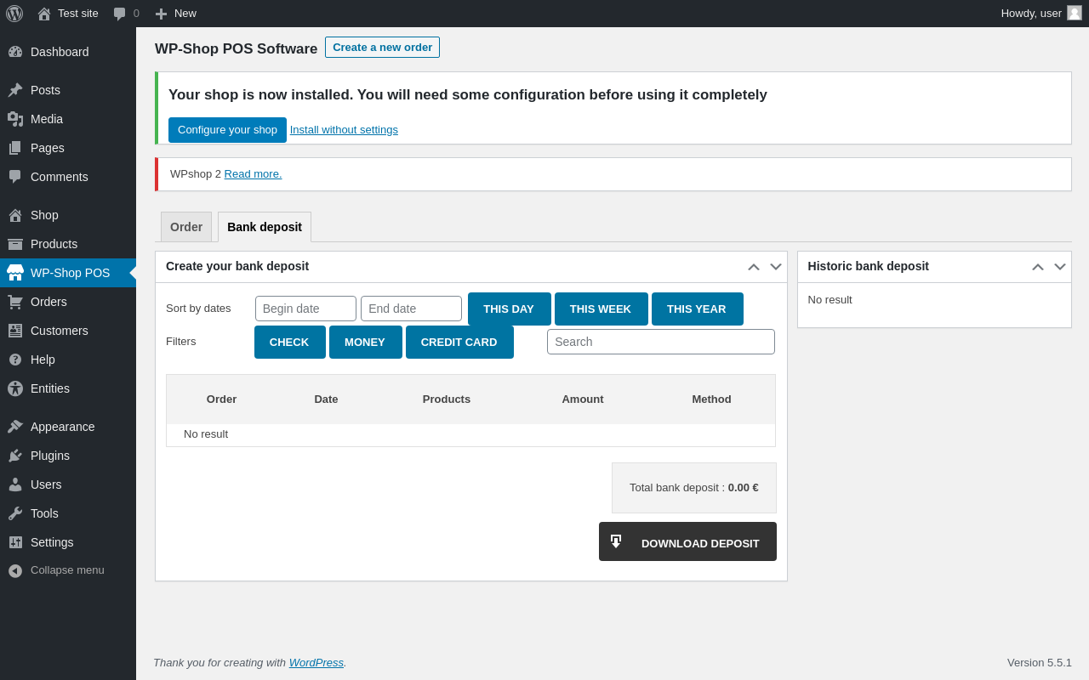Screen dimensions: 1089x680
Task: Open the WPshop 2 Read more link
Action: coord(253,174)
